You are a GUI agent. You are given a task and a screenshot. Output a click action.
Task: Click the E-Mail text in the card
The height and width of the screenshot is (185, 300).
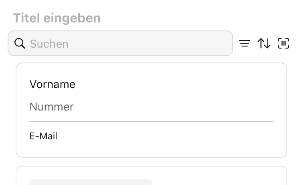(x=43, y=136)
